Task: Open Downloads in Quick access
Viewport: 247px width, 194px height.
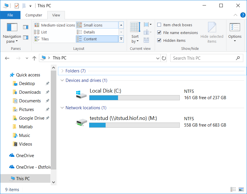Action: click(30, 92)
